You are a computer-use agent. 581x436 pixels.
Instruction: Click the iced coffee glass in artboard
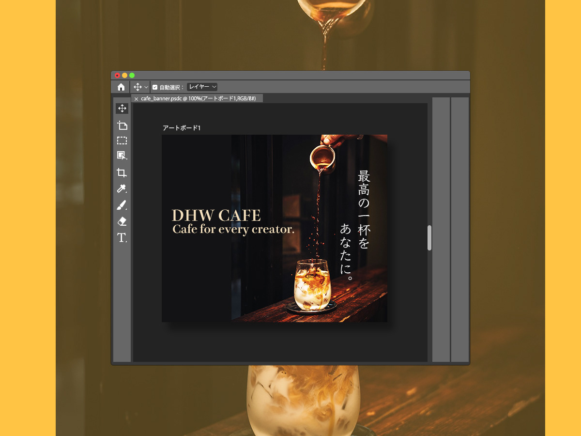(x=313, y=284)
